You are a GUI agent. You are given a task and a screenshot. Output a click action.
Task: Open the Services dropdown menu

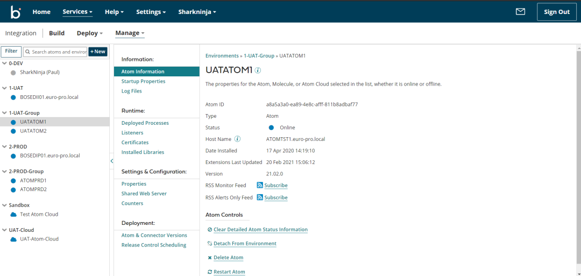click(x=77, y=12)
